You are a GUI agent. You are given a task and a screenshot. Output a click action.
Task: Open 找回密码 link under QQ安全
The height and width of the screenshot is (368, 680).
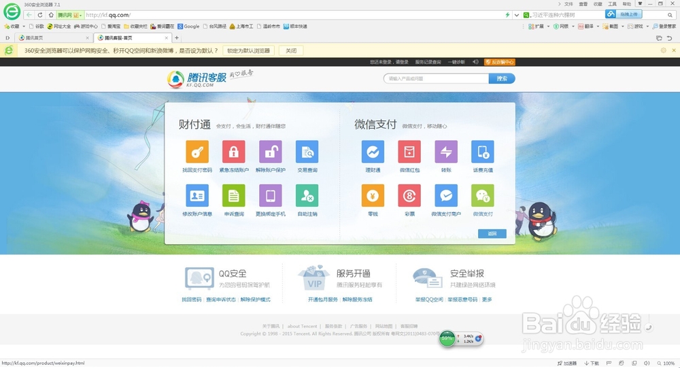point(192,299)
